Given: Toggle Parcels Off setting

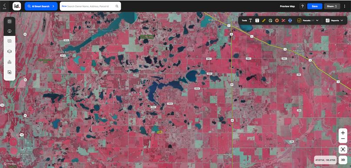Looking at the screenshot, I should tap(308, 20).
